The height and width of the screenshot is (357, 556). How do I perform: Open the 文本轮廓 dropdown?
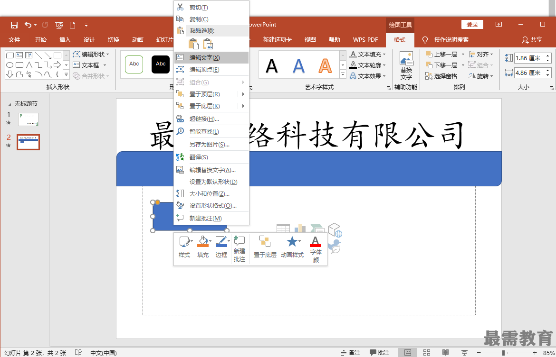tap(368, 65)
